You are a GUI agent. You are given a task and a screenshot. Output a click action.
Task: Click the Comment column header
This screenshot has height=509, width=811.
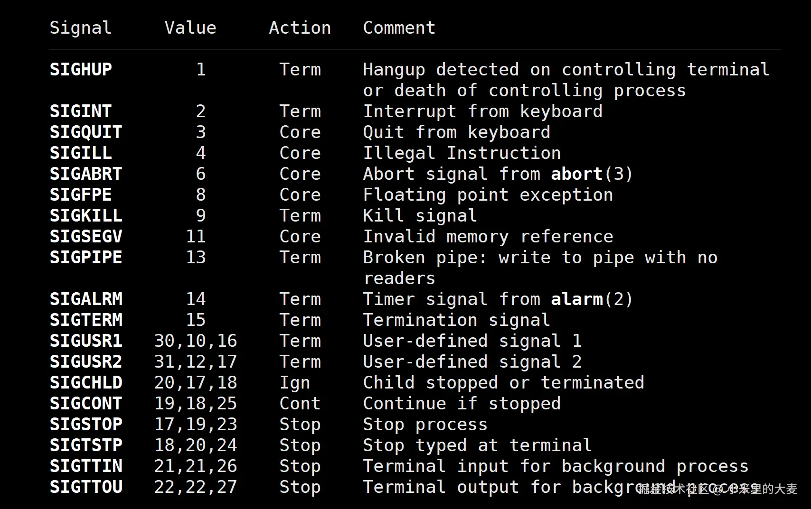[x=399, y=28]
